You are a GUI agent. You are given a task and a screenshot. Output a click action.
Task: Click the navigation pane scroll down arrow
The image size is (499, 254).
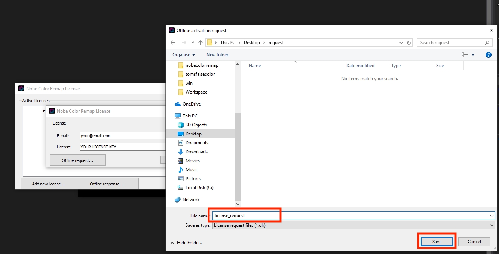click(238, 204)
